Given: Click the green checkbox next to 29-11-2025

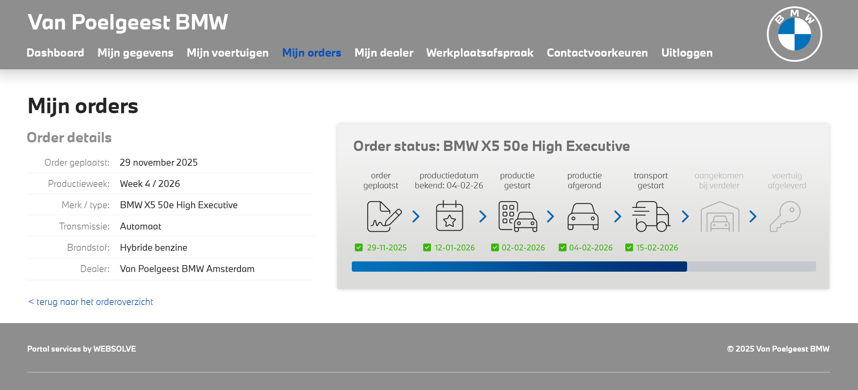Looking at the screenshot, I should click(359, 247).
